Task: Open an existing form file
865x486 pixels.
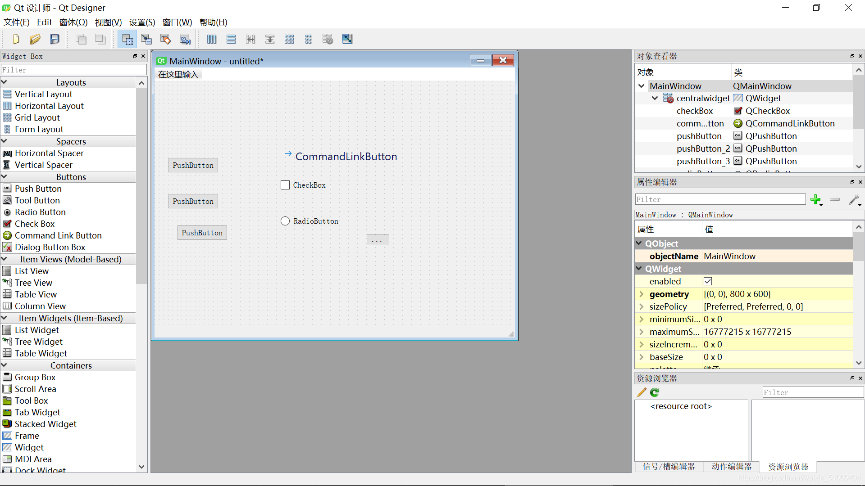Action: 35,39
